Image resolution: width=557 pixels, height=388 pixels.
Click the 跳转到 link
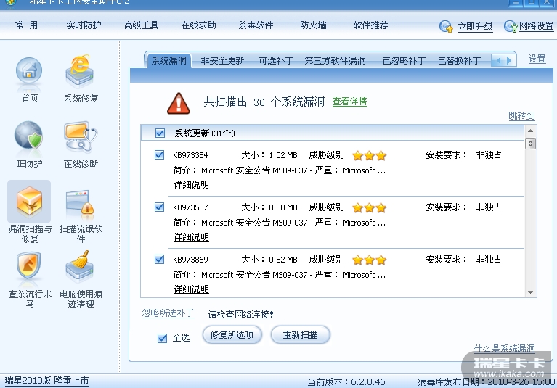521,115
